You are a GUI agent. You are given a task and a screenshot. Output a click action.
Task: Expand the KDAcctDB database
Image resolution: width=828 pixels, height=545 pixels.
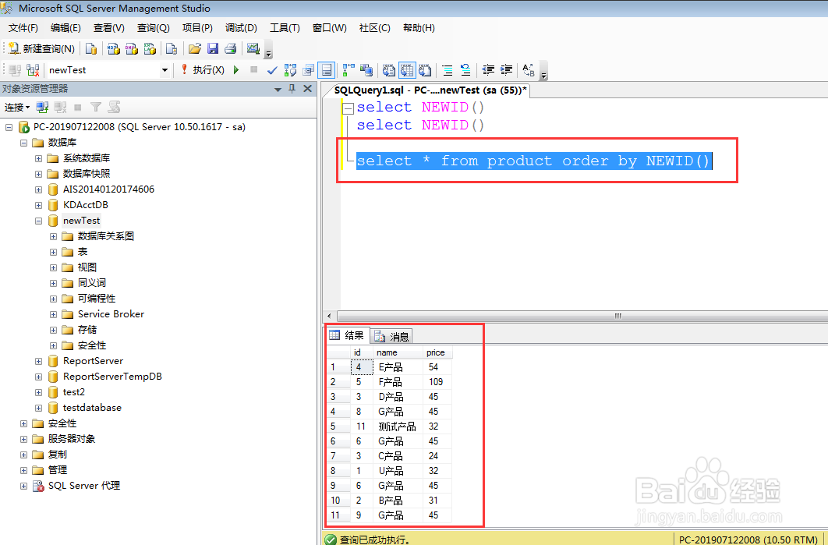38,205
